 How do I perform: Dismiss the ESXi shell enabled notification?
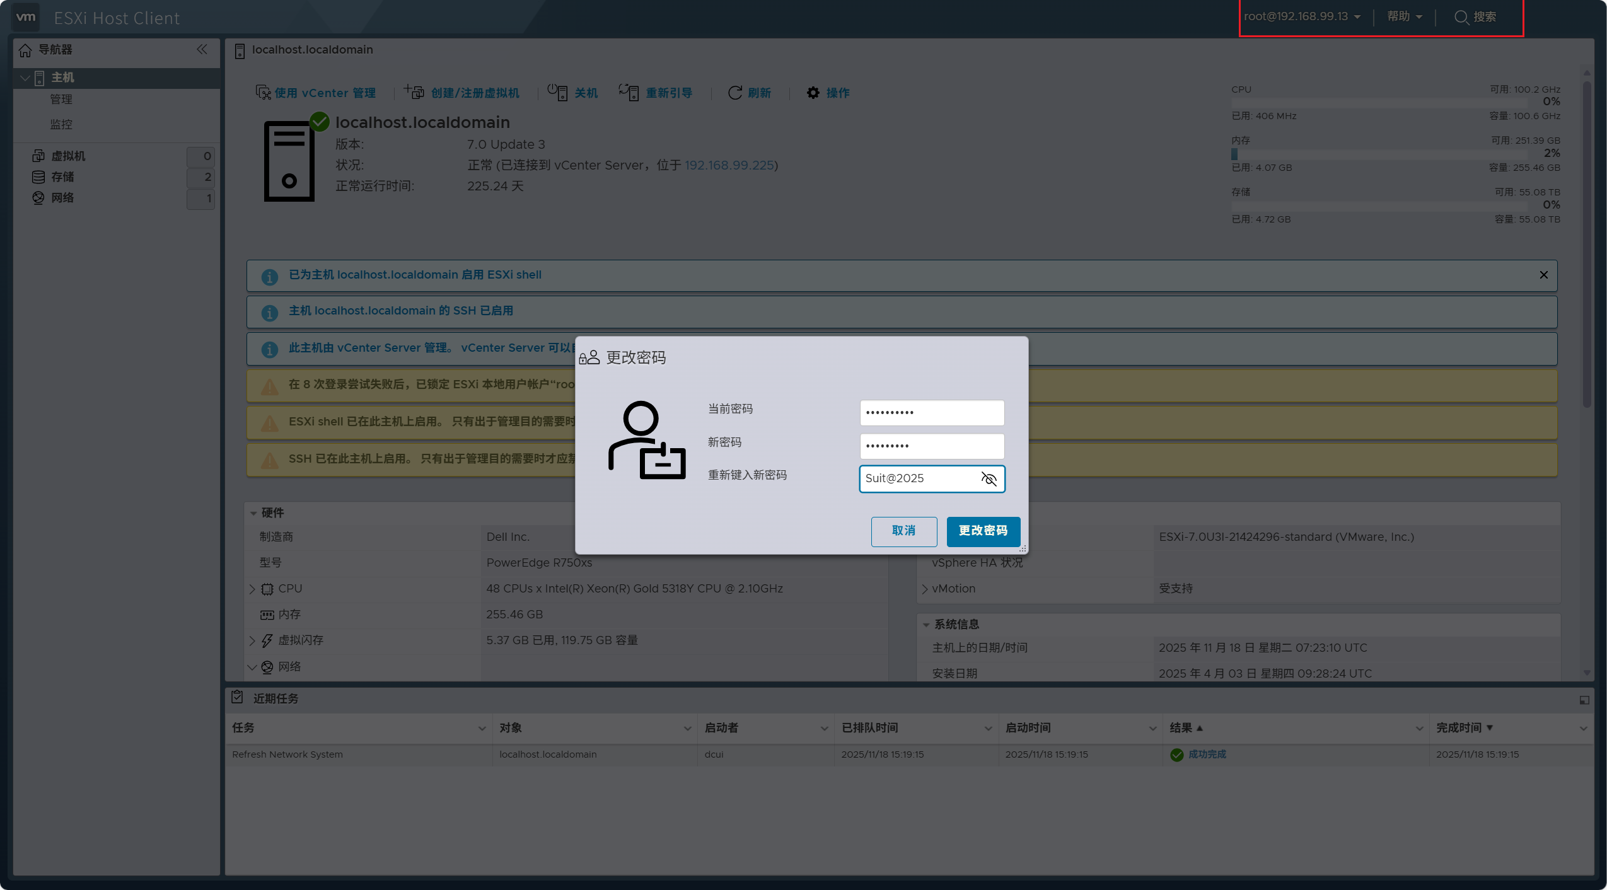1543,275
